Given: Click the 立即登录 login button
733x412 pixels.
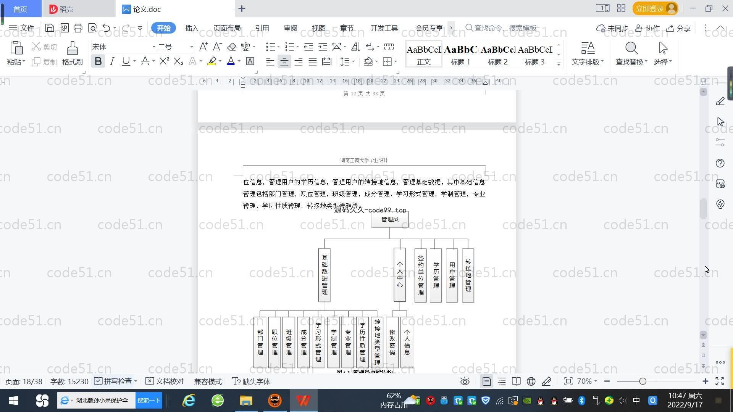Looking at the screenshot, I should [655, 8].
